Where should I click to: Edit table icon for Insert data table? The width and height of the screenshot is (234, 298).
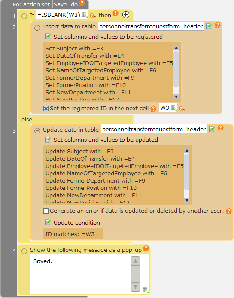[209, 26]
